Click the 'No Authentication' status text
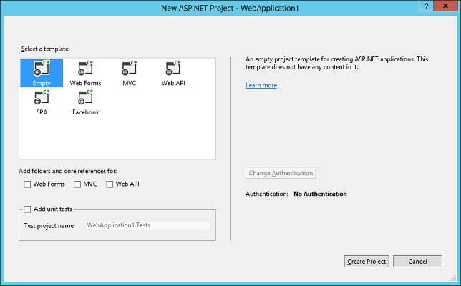The width and height of the screenshot is (461, 286). [x=320, y=194]
